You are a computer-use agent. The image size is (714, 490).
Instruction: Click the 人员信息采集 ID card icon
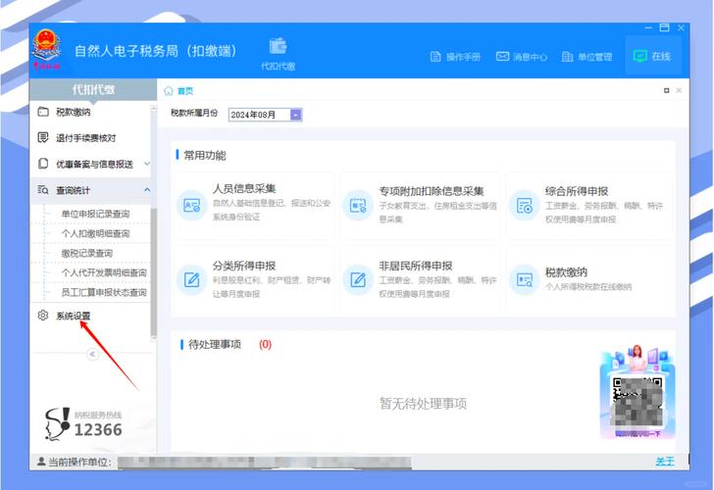[x=191, y=206]
